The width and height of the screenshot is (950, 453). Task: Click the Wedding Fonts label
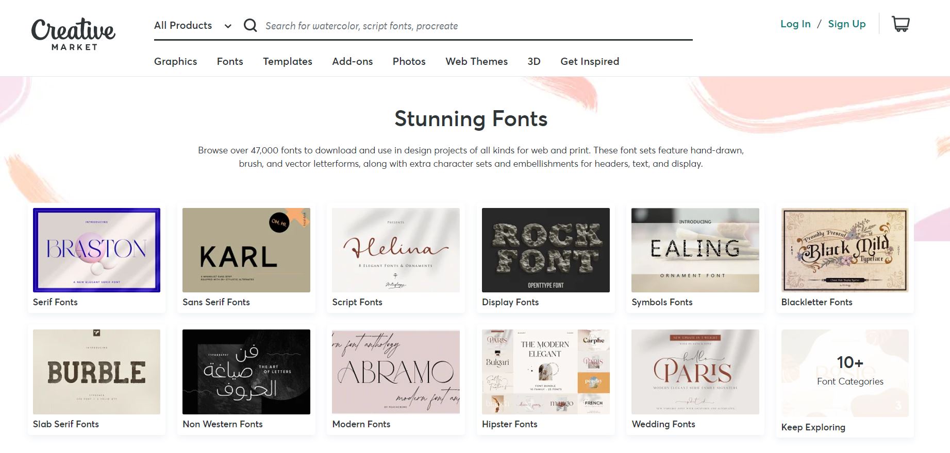[663, 424]
